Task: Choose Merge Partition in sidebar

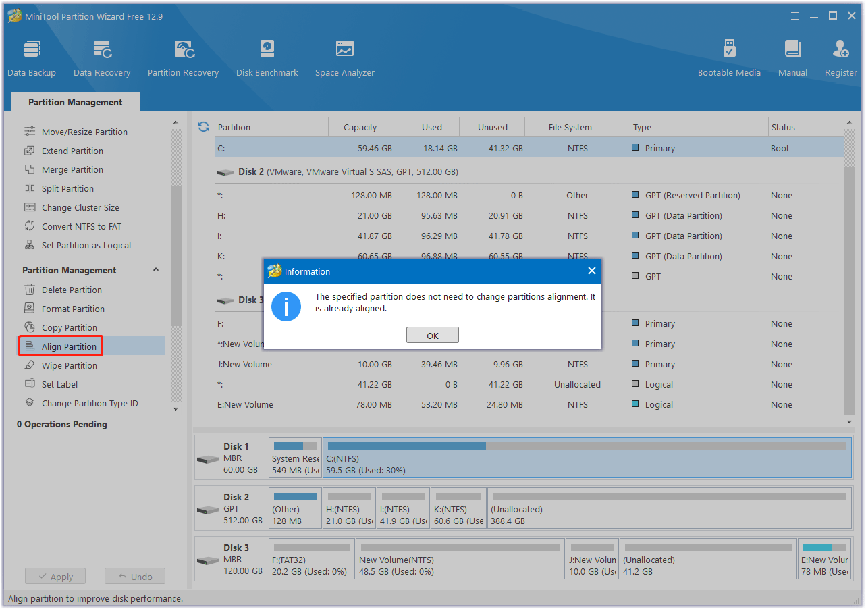Action: (72, 169)
